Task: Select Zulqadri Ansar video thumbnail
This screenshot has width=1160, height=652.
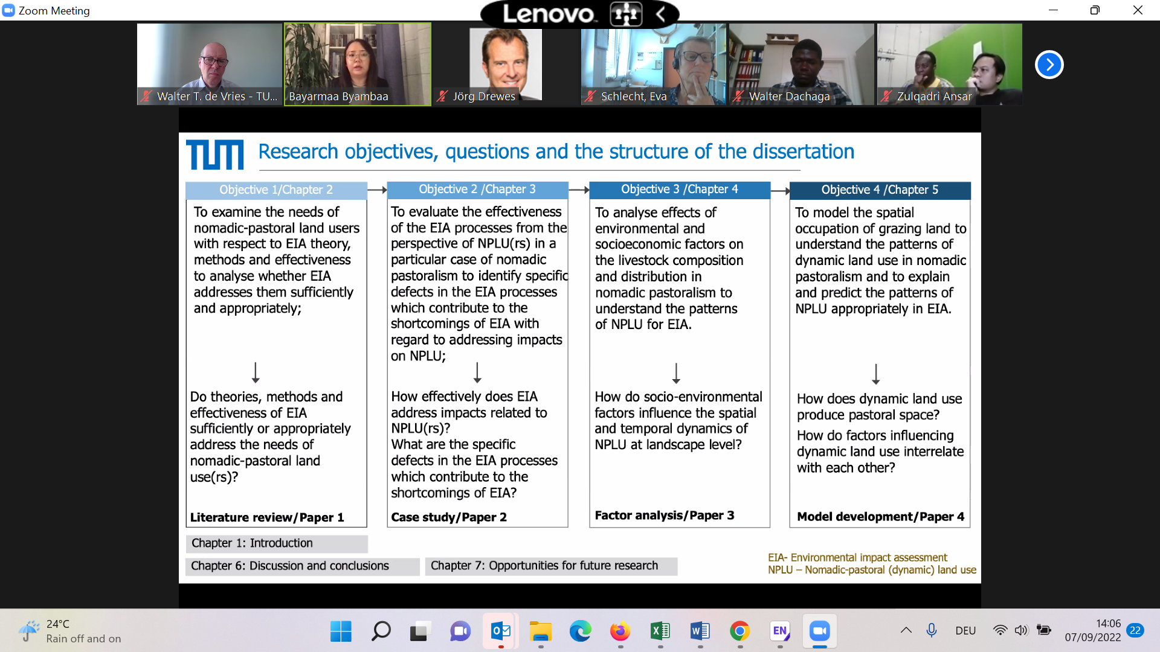Action: coord(950,65)
